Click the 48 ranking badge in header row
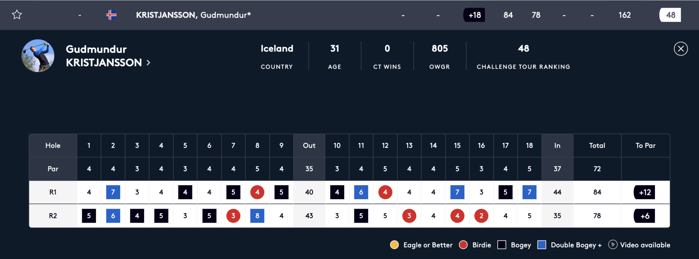The image size is (699, 259). pyautogui.click(x=670, y=15)
